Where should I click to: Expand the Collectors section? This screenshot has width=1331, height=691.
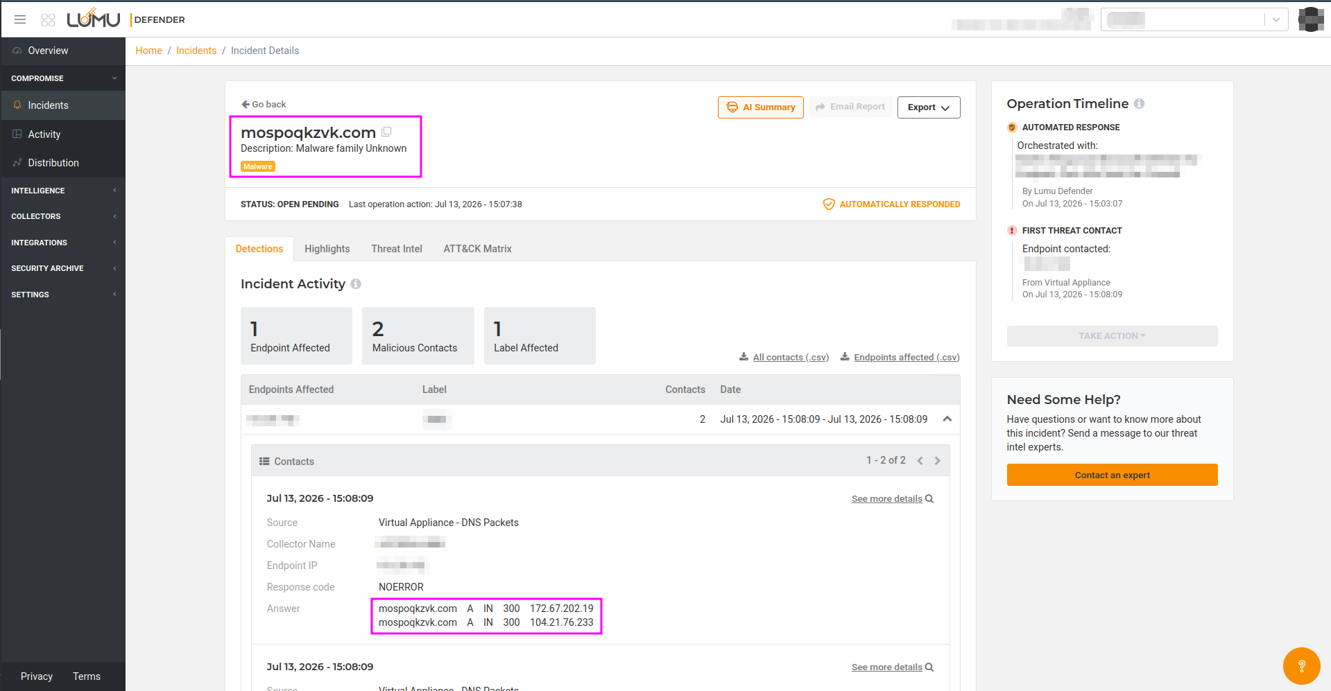[x=63, y=216]
